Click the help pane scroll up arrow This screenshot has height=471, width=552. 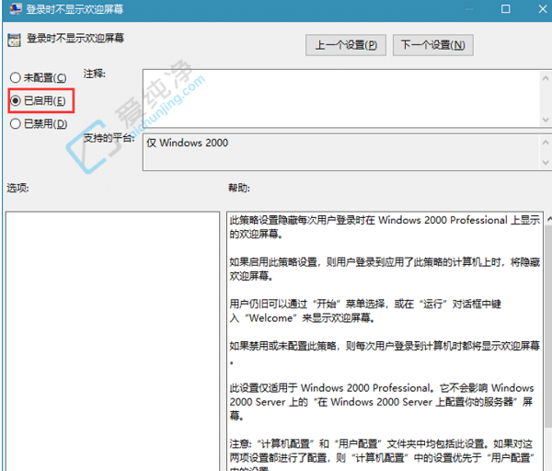click(x=548, y=219)
